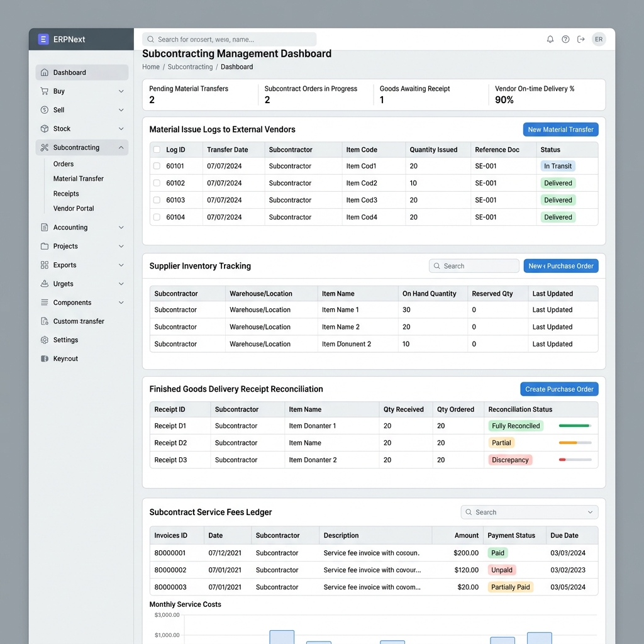
Task: Click the Urgets sidebar icon
Action: coord(45,284)
